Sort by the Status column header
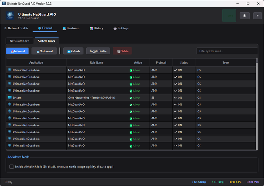This screenshot has width=264, height=186. click(x=184, y=62)
